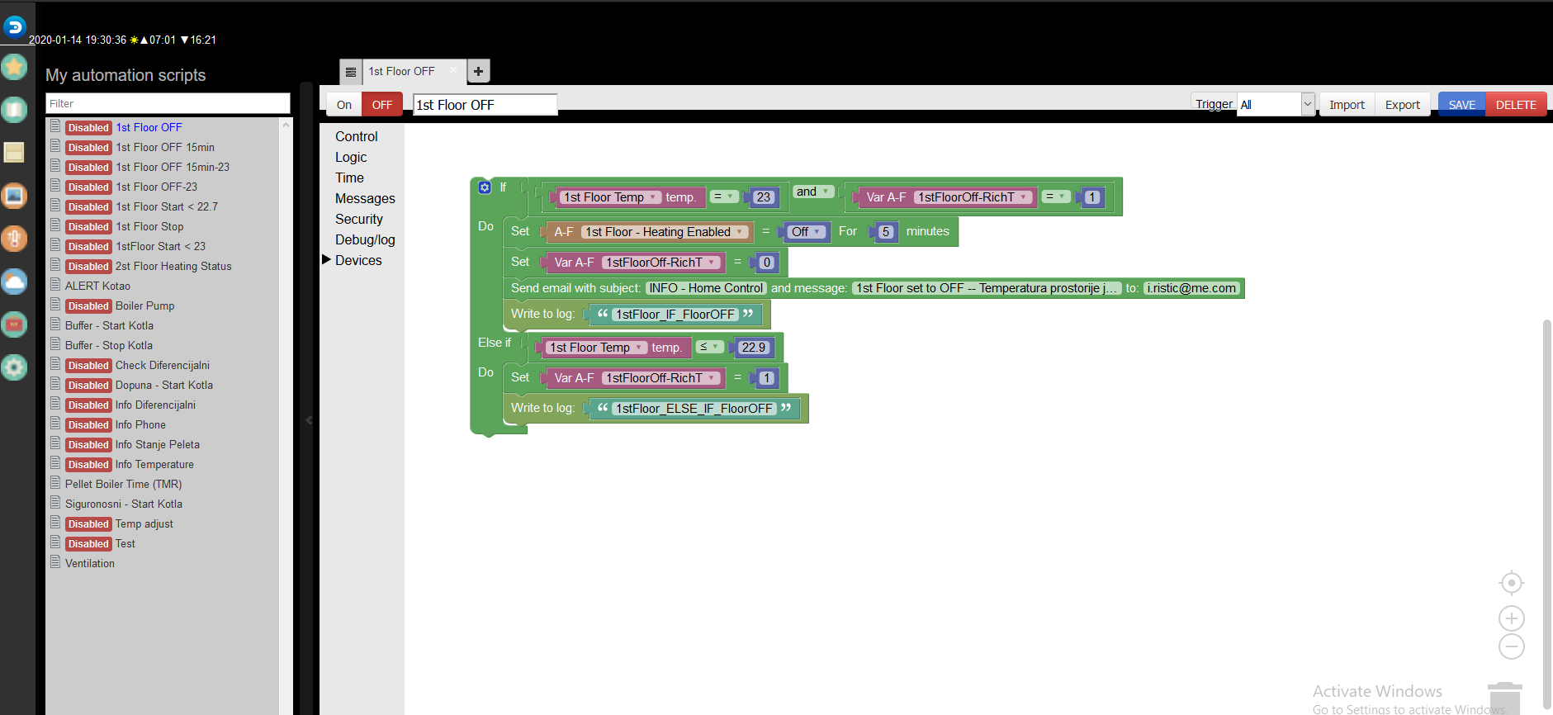Click the Export button
Screen dimensions: 1553x715
pos(1402,105)
